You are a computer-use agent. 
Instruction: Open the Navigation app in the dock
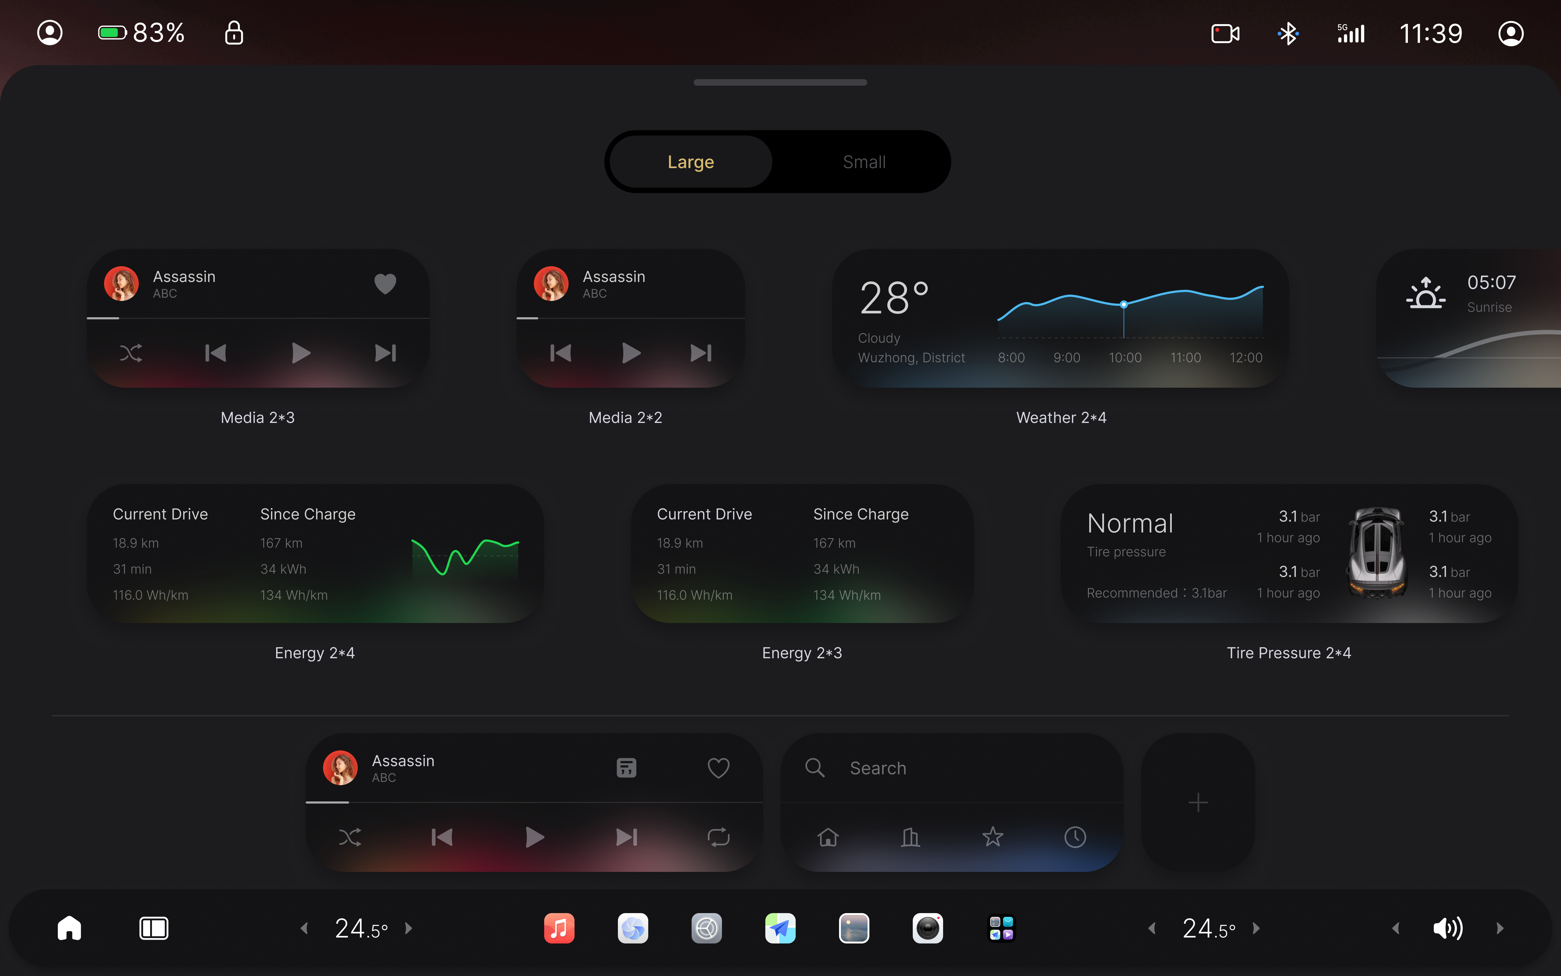pos(780,928)
